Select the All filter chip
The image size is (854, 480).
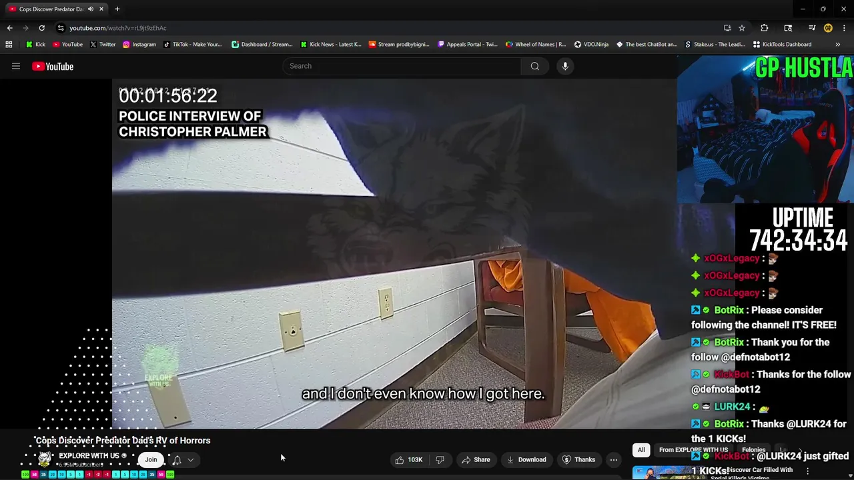641,450
